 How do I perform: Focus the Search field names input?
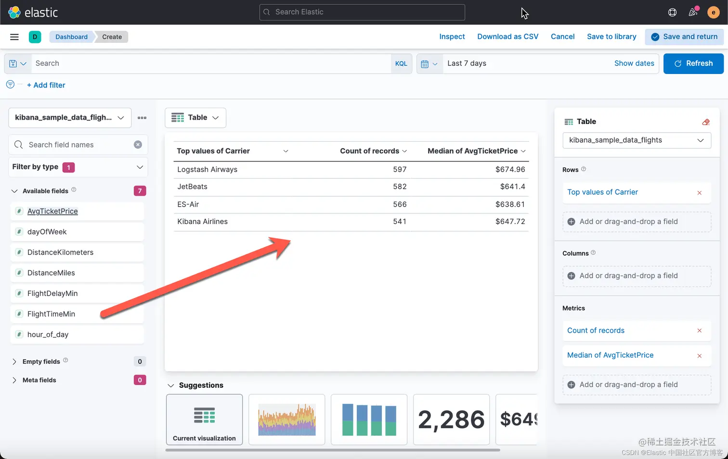click(x=78, y=145)
